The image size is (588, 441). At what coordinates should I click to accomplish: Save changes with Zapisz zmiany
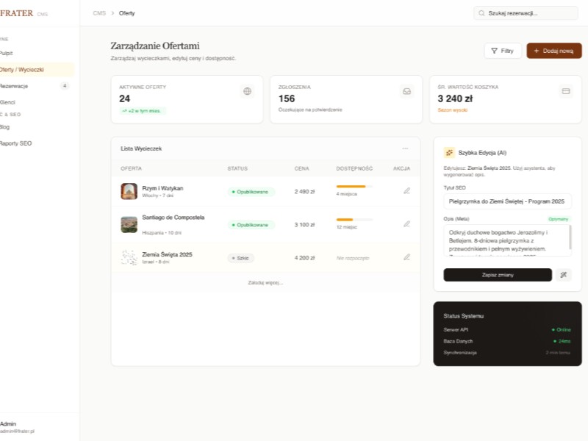pos(498,275)
